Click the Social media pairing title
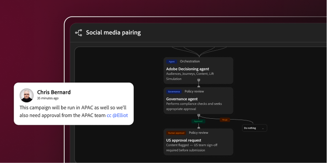The image size is (327, 163). coord(113,33)
